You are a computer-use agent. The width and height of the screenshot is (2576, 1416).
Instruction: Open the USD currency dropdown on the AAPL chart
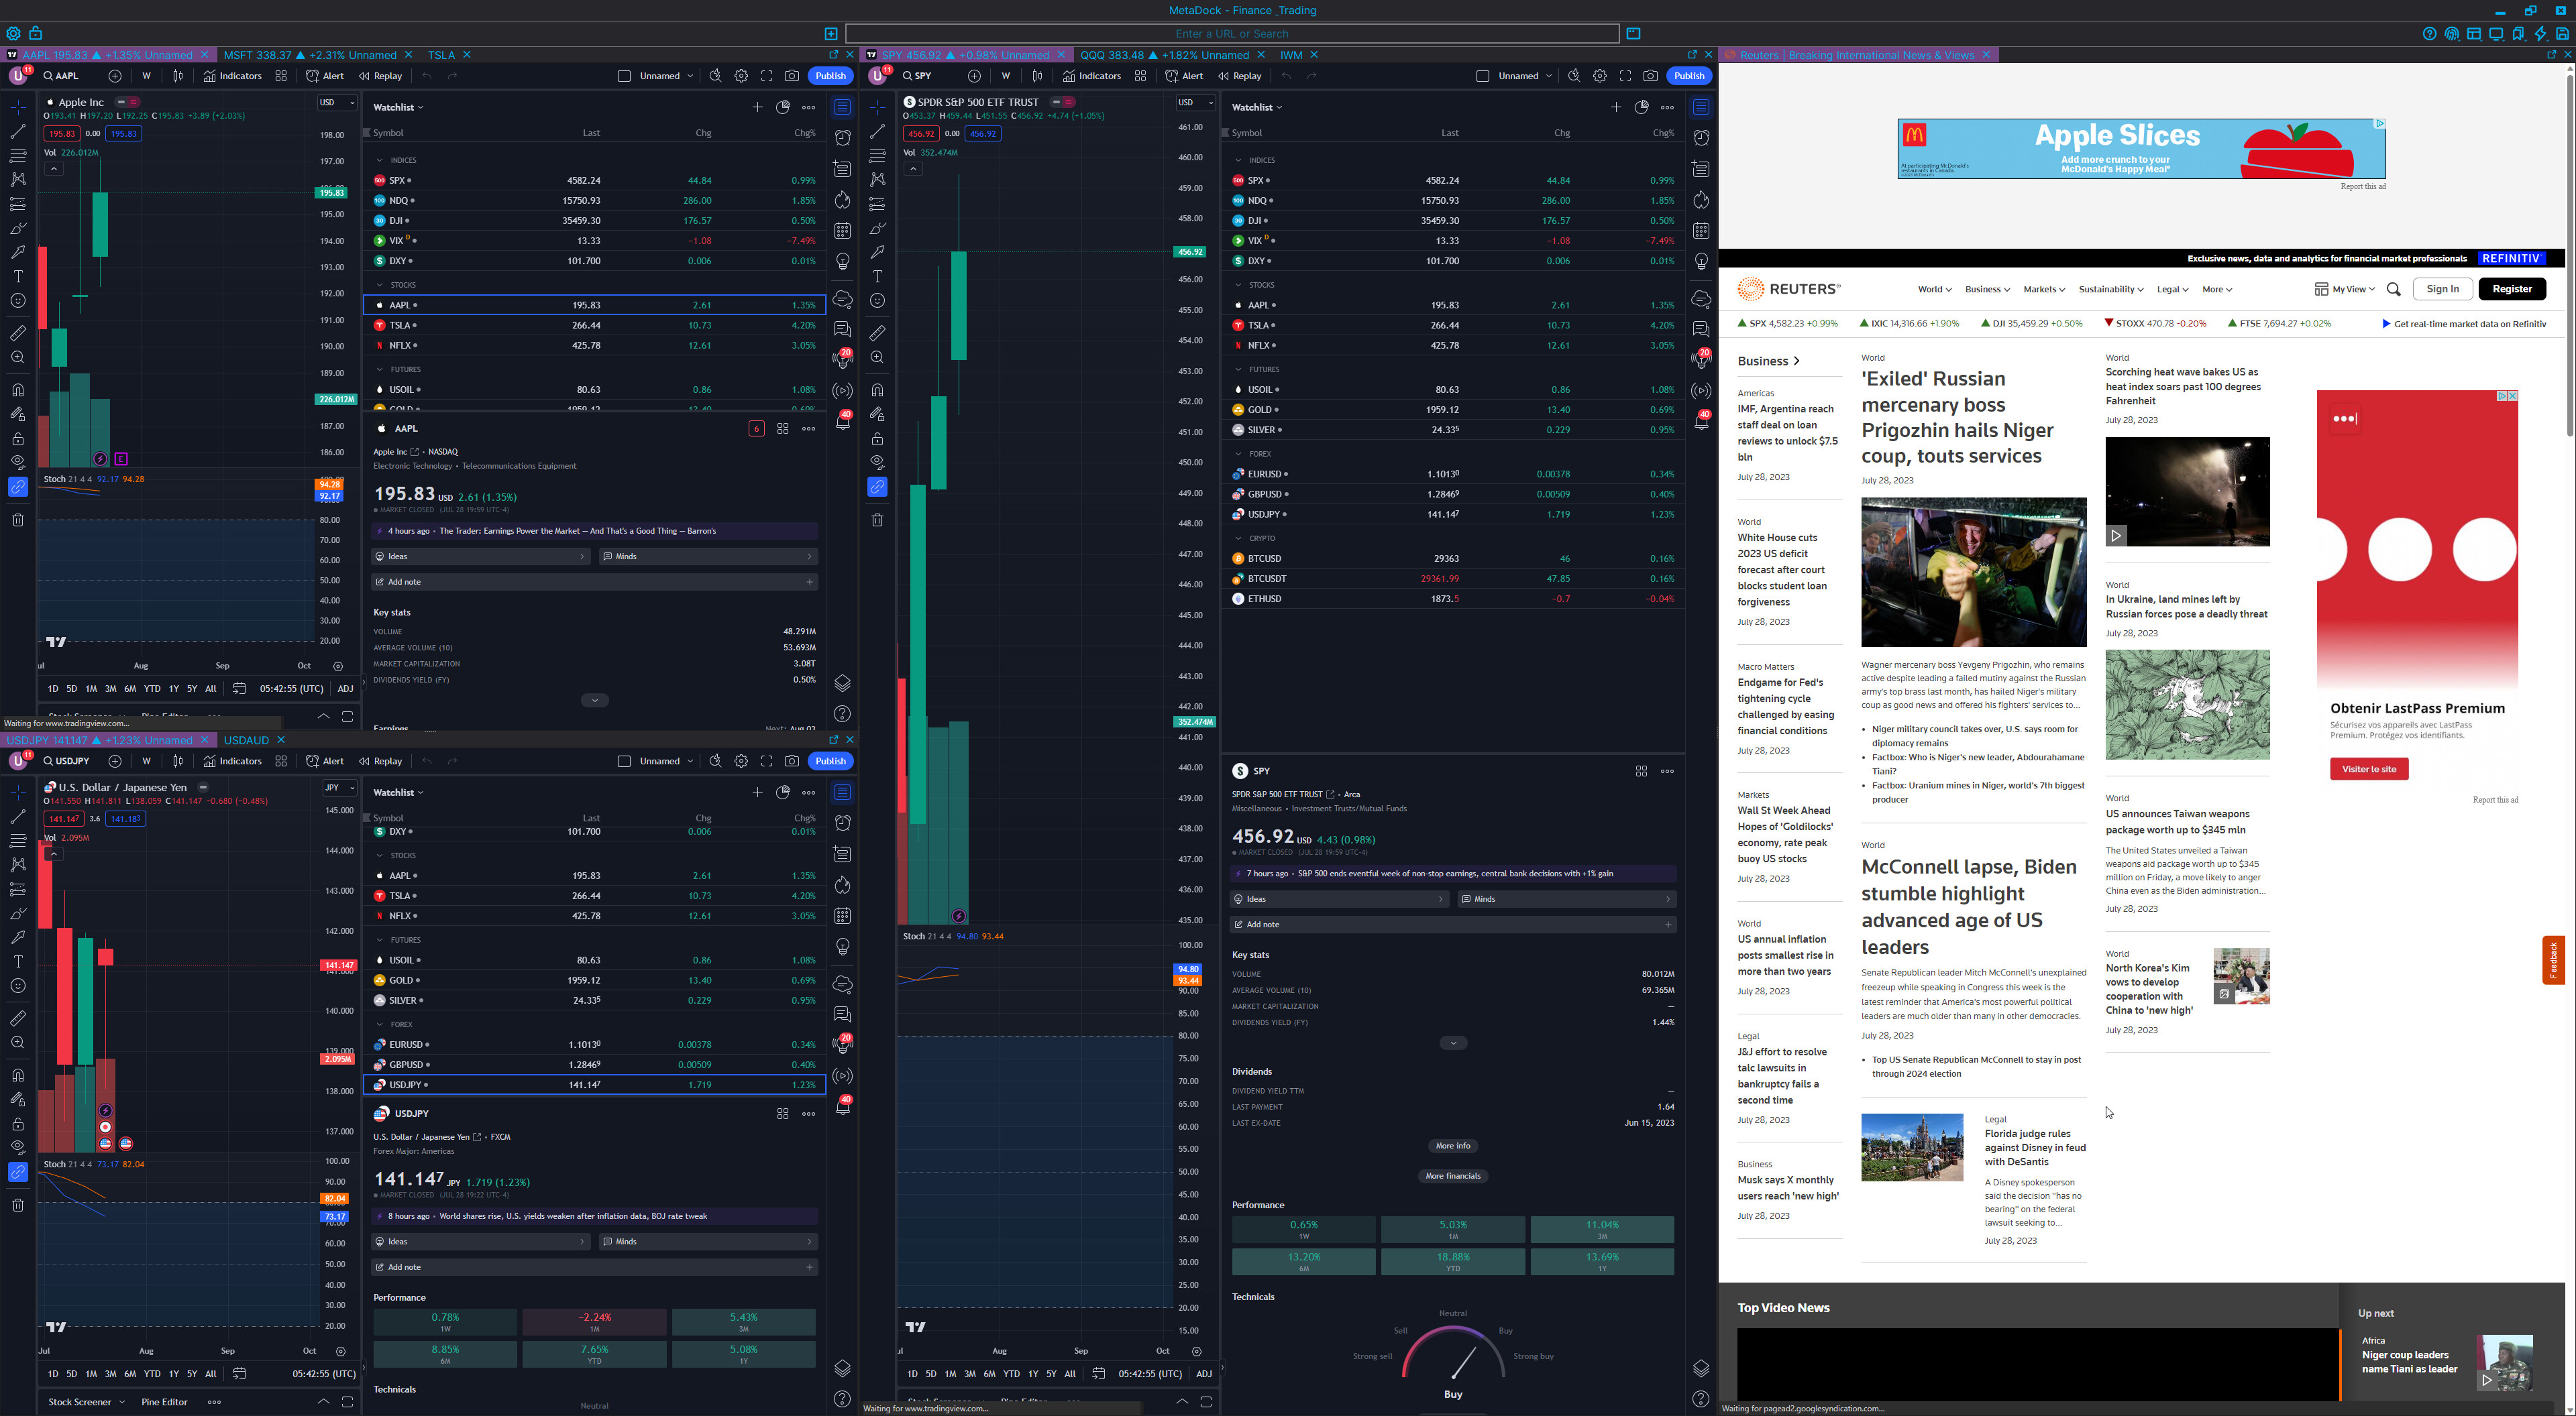[337, 102]
